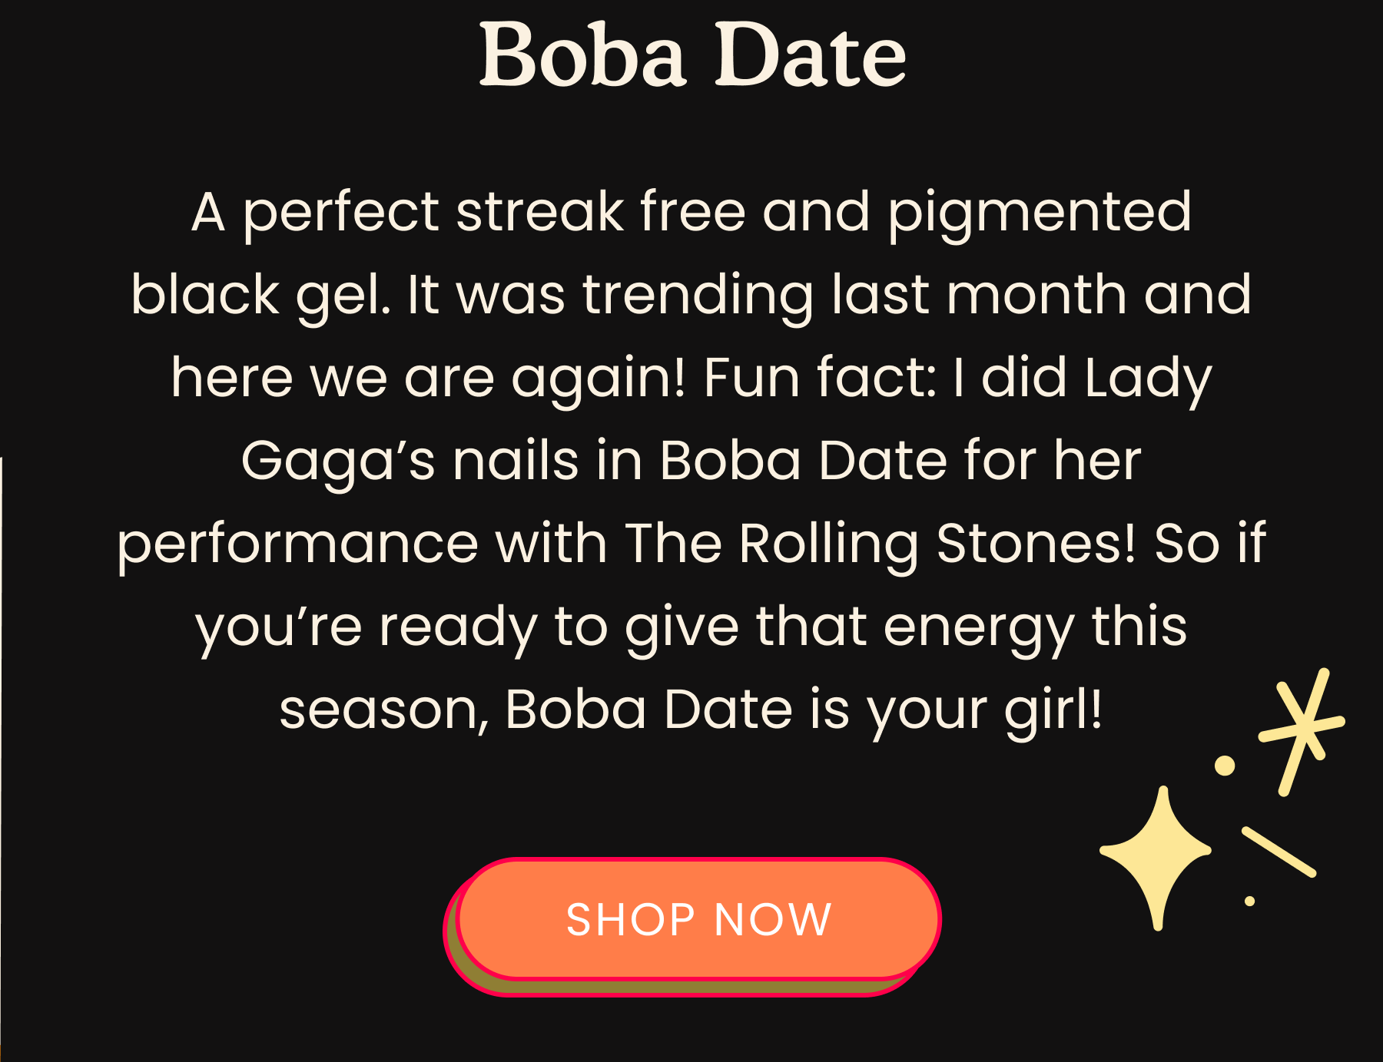Click the 'Gaga's nails' text
1383x1062 pixels.
tap(410, 462)
